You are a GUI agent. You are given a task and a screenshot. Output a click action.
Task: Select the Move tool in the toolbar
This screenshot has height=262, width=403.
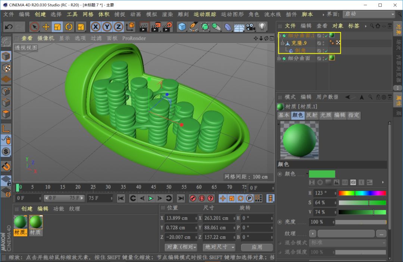[x=46, y=27]
